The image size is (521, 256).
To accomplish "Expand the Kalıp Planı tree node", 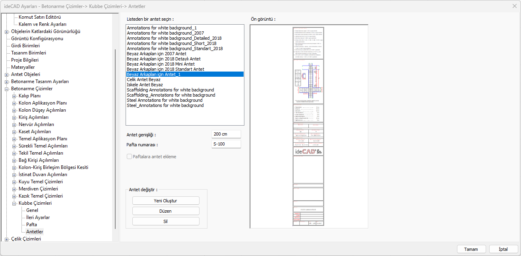I will click(14, 96).
